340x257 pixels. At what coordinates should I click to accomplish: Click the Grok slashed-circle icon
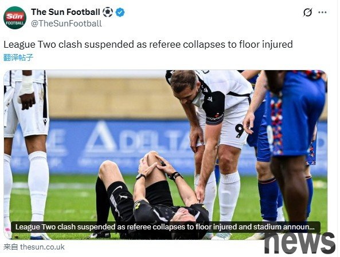pos(308,12)
